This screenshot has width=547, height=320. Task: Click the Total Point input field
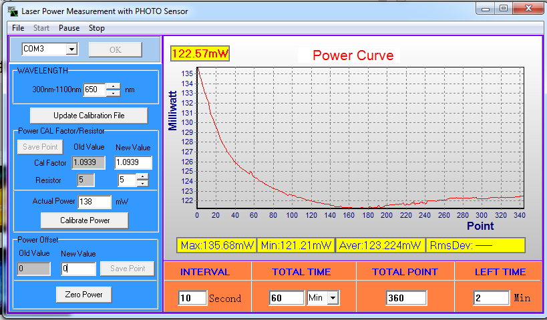[x=406, y=298]
